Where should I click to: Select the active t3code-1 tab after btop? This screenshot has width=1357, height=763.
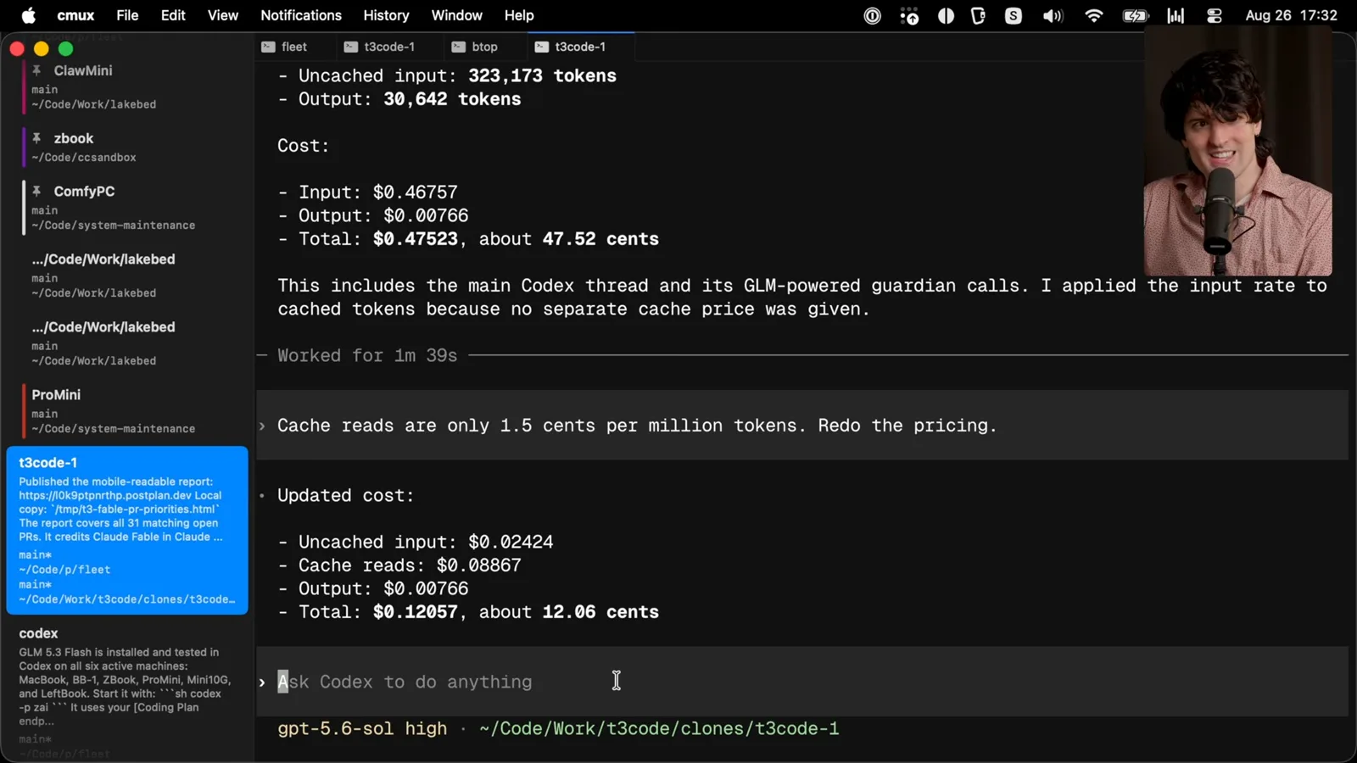581,47
